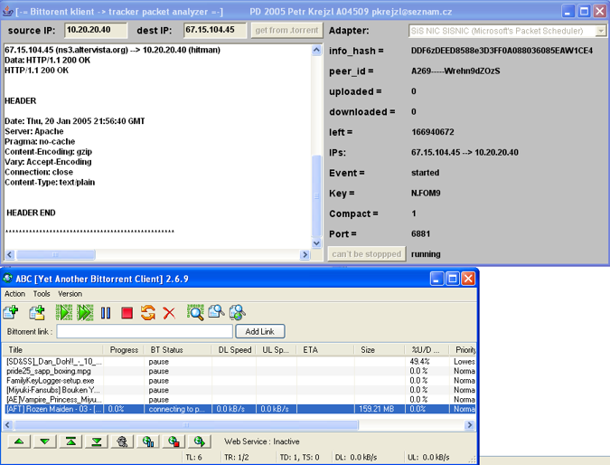The image size is (610, 465).
Task: Click the source IP text field
Action: pyautogui.click(x=96, y=30)
